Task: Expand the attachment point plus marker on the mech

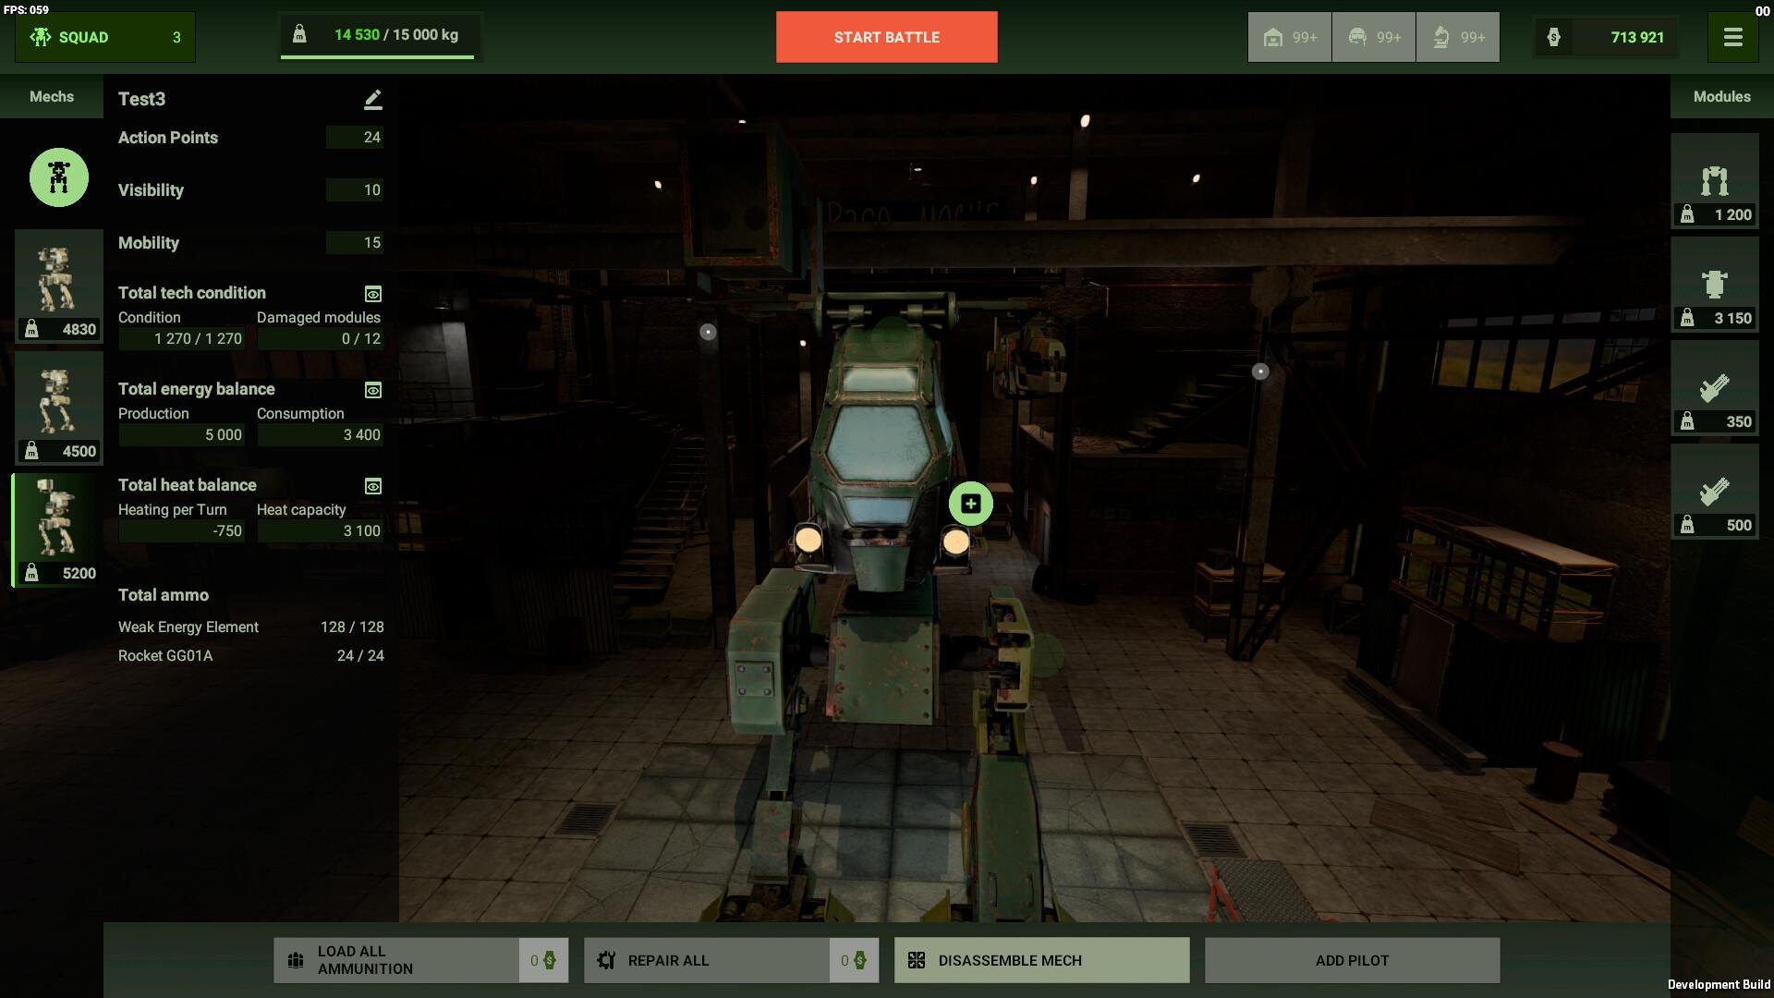Action: (969, 505)
